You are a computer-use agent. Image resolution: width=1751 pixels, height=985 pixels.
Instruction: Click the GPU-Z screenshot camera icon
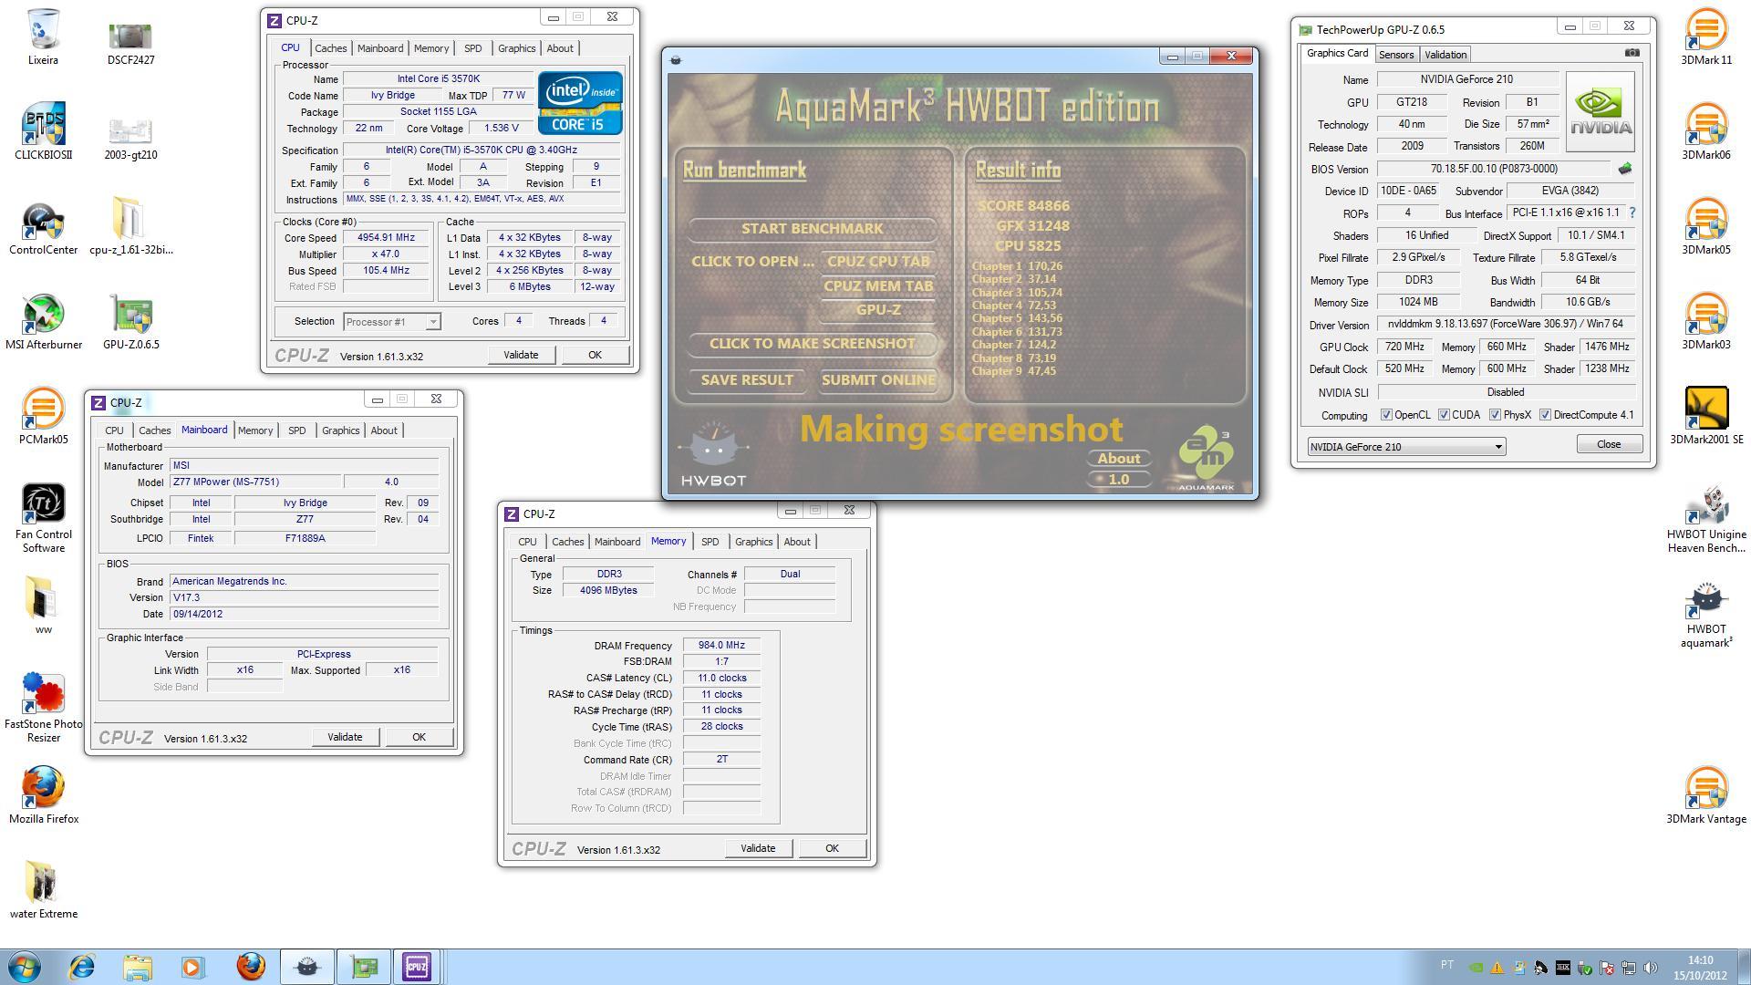pos(1632,53)
